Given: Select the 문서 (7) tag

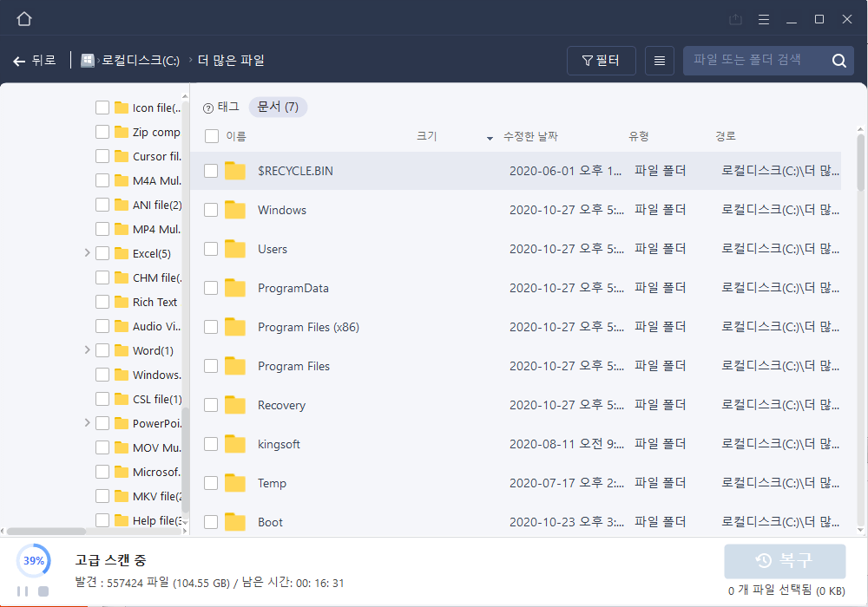Looking at the screenshot, I should coord(278,108).
